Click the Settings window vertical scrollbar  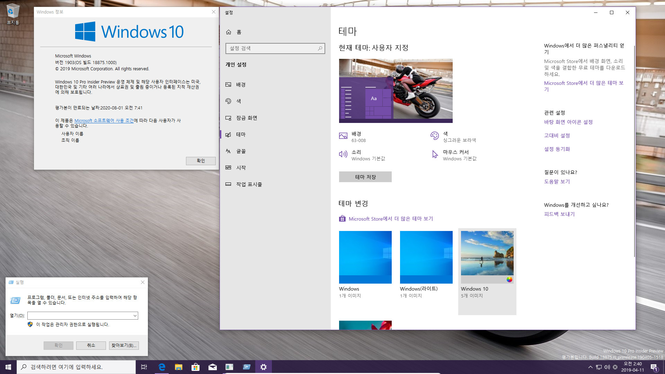(634, 151)
